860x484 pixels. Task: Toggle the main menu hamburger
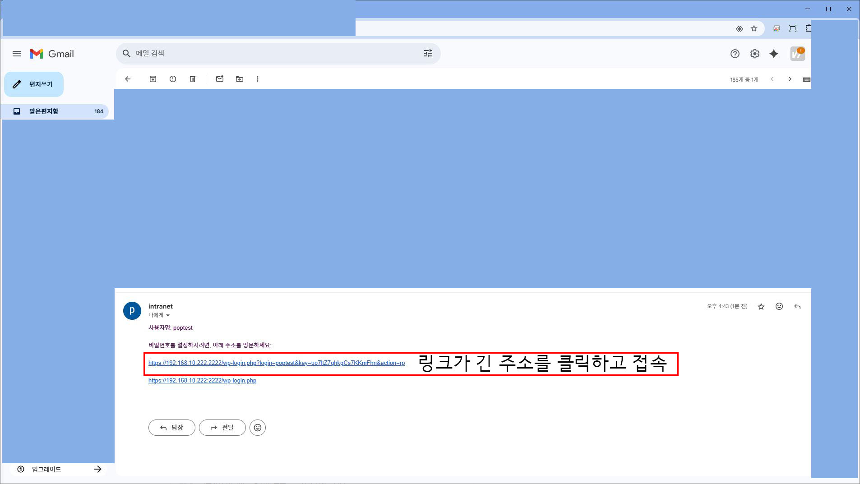tap(17, 54)
